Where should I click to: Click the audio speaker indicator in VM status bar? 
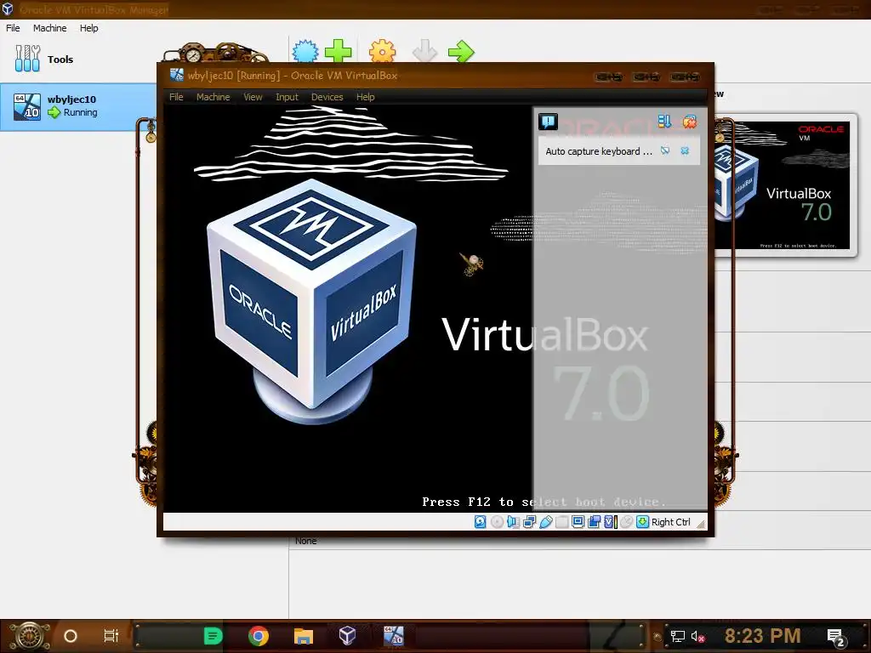click(x=513, y=521)
